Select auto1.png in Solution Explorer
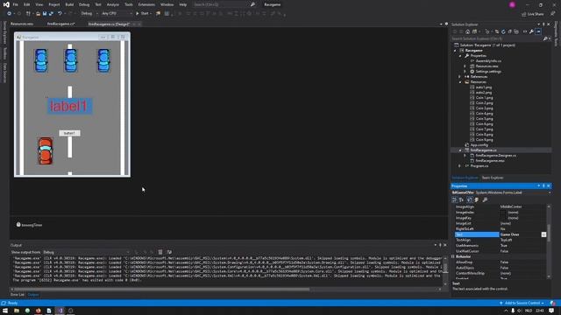The width and height of the screenshot is (561, 315). pos(483,87)
